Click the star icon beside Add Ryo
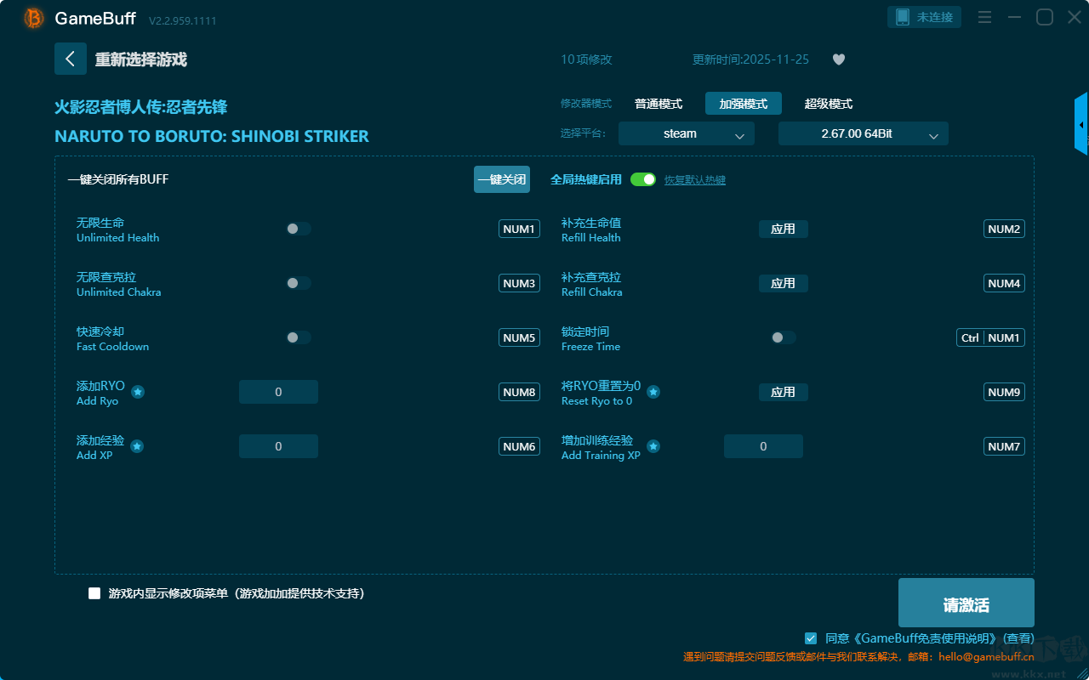This screenshot has width=1089, height=680. [x=138, y=392]
